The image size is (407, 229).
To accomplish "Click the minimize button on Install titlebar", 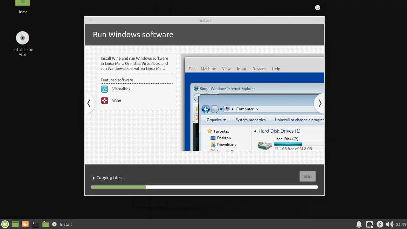I will coord(318,20).
